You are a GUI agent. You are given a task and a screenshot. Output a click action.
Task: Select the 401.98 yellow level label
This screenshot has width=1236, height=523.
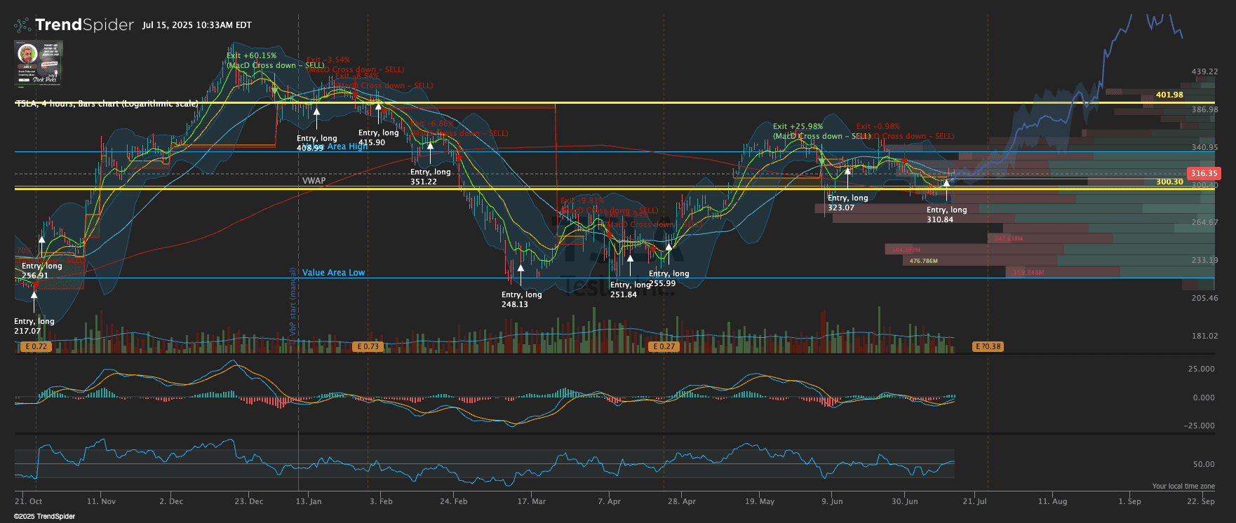(x=1169, y=95)
